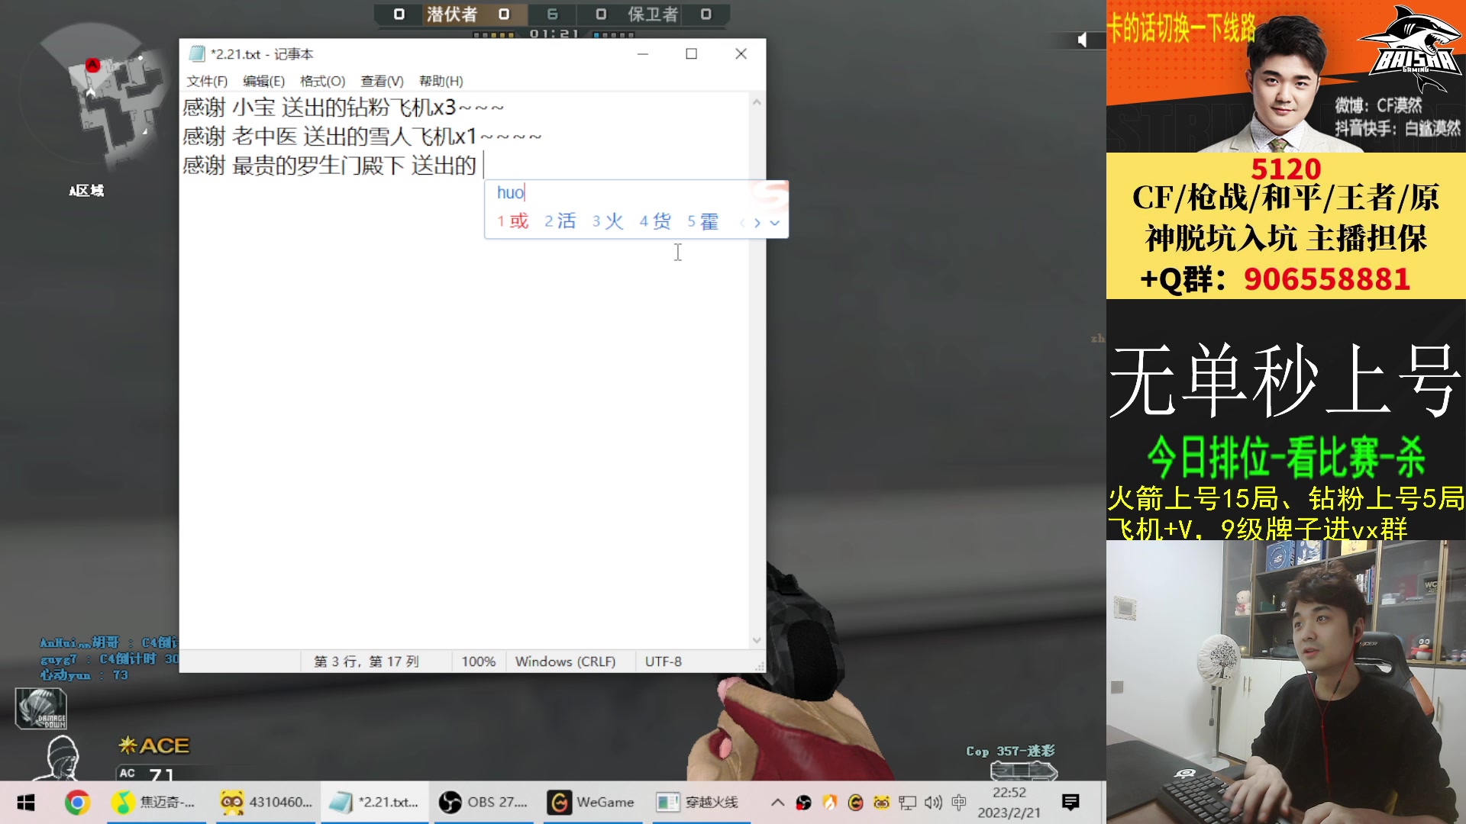This screenshot has height=824, width=1466.
Task: Click the Notepad scrollbar up arrow
Action: pyautogui.click(x=757, y=101)
